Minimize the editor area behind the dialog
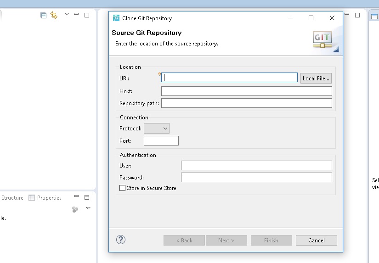This screenshot has width=379, height=263. pyautogui.click(x=347, y=14)
